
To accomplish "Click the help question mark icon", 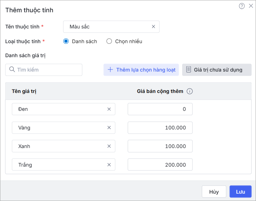I will tap(242, 6).
